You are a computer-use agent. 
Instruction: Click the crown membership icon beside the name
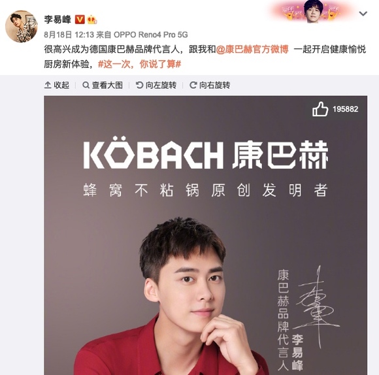click(x=92, y=20)
